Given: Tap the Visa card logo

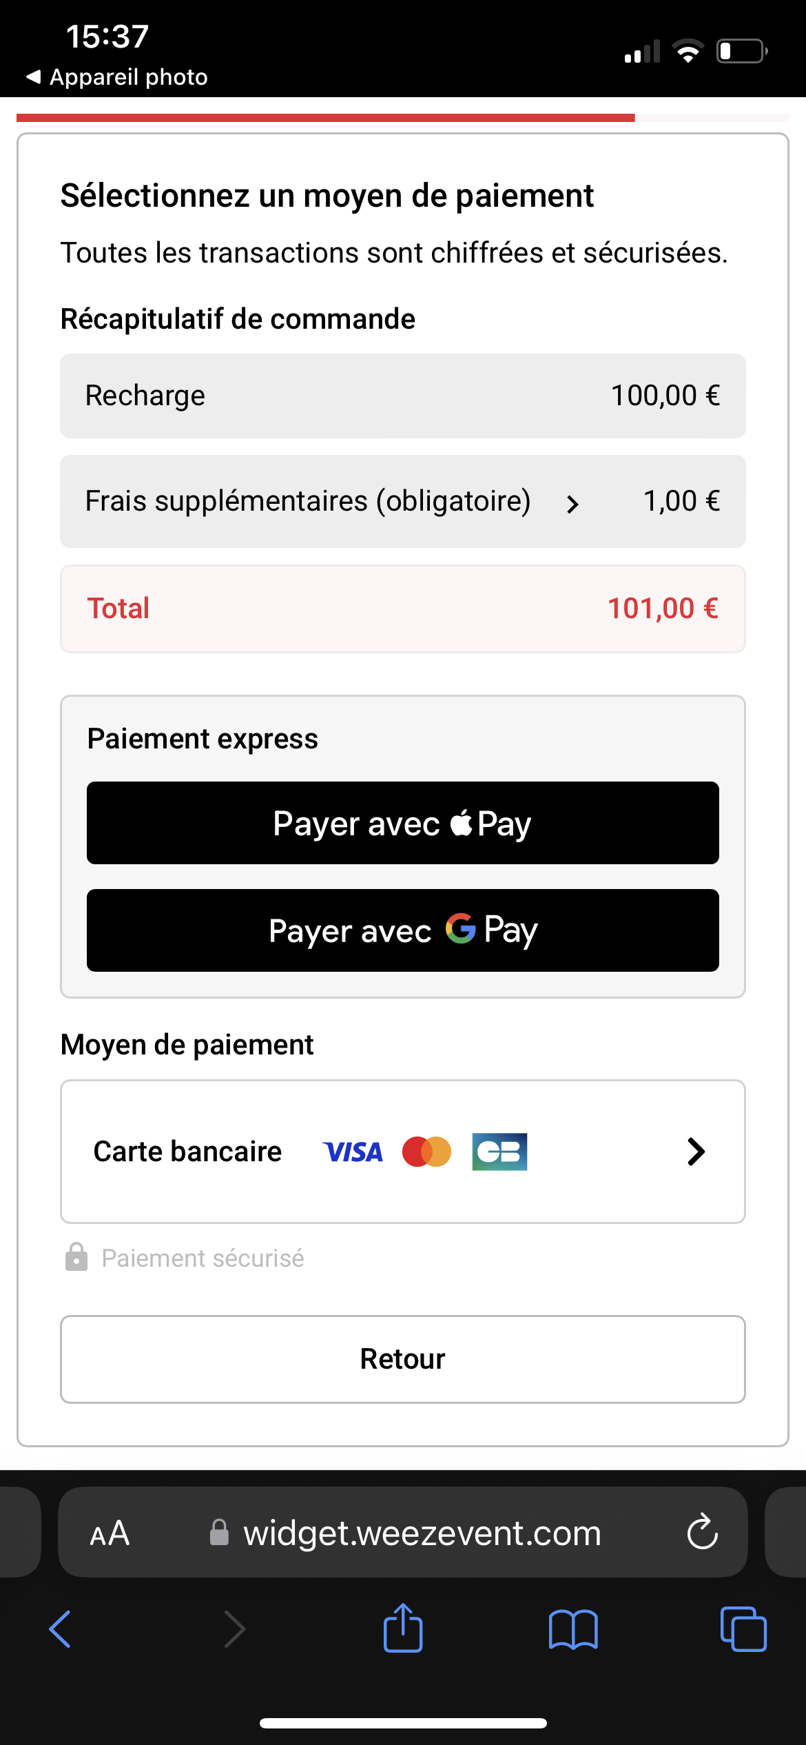Looking at the screenshot, I should click(x=353, y=1152).
